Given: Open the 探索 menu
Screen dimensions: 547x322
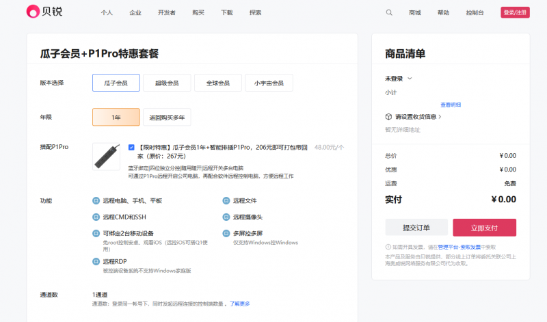Looking at the screenshot, I should tap(255, 12).
